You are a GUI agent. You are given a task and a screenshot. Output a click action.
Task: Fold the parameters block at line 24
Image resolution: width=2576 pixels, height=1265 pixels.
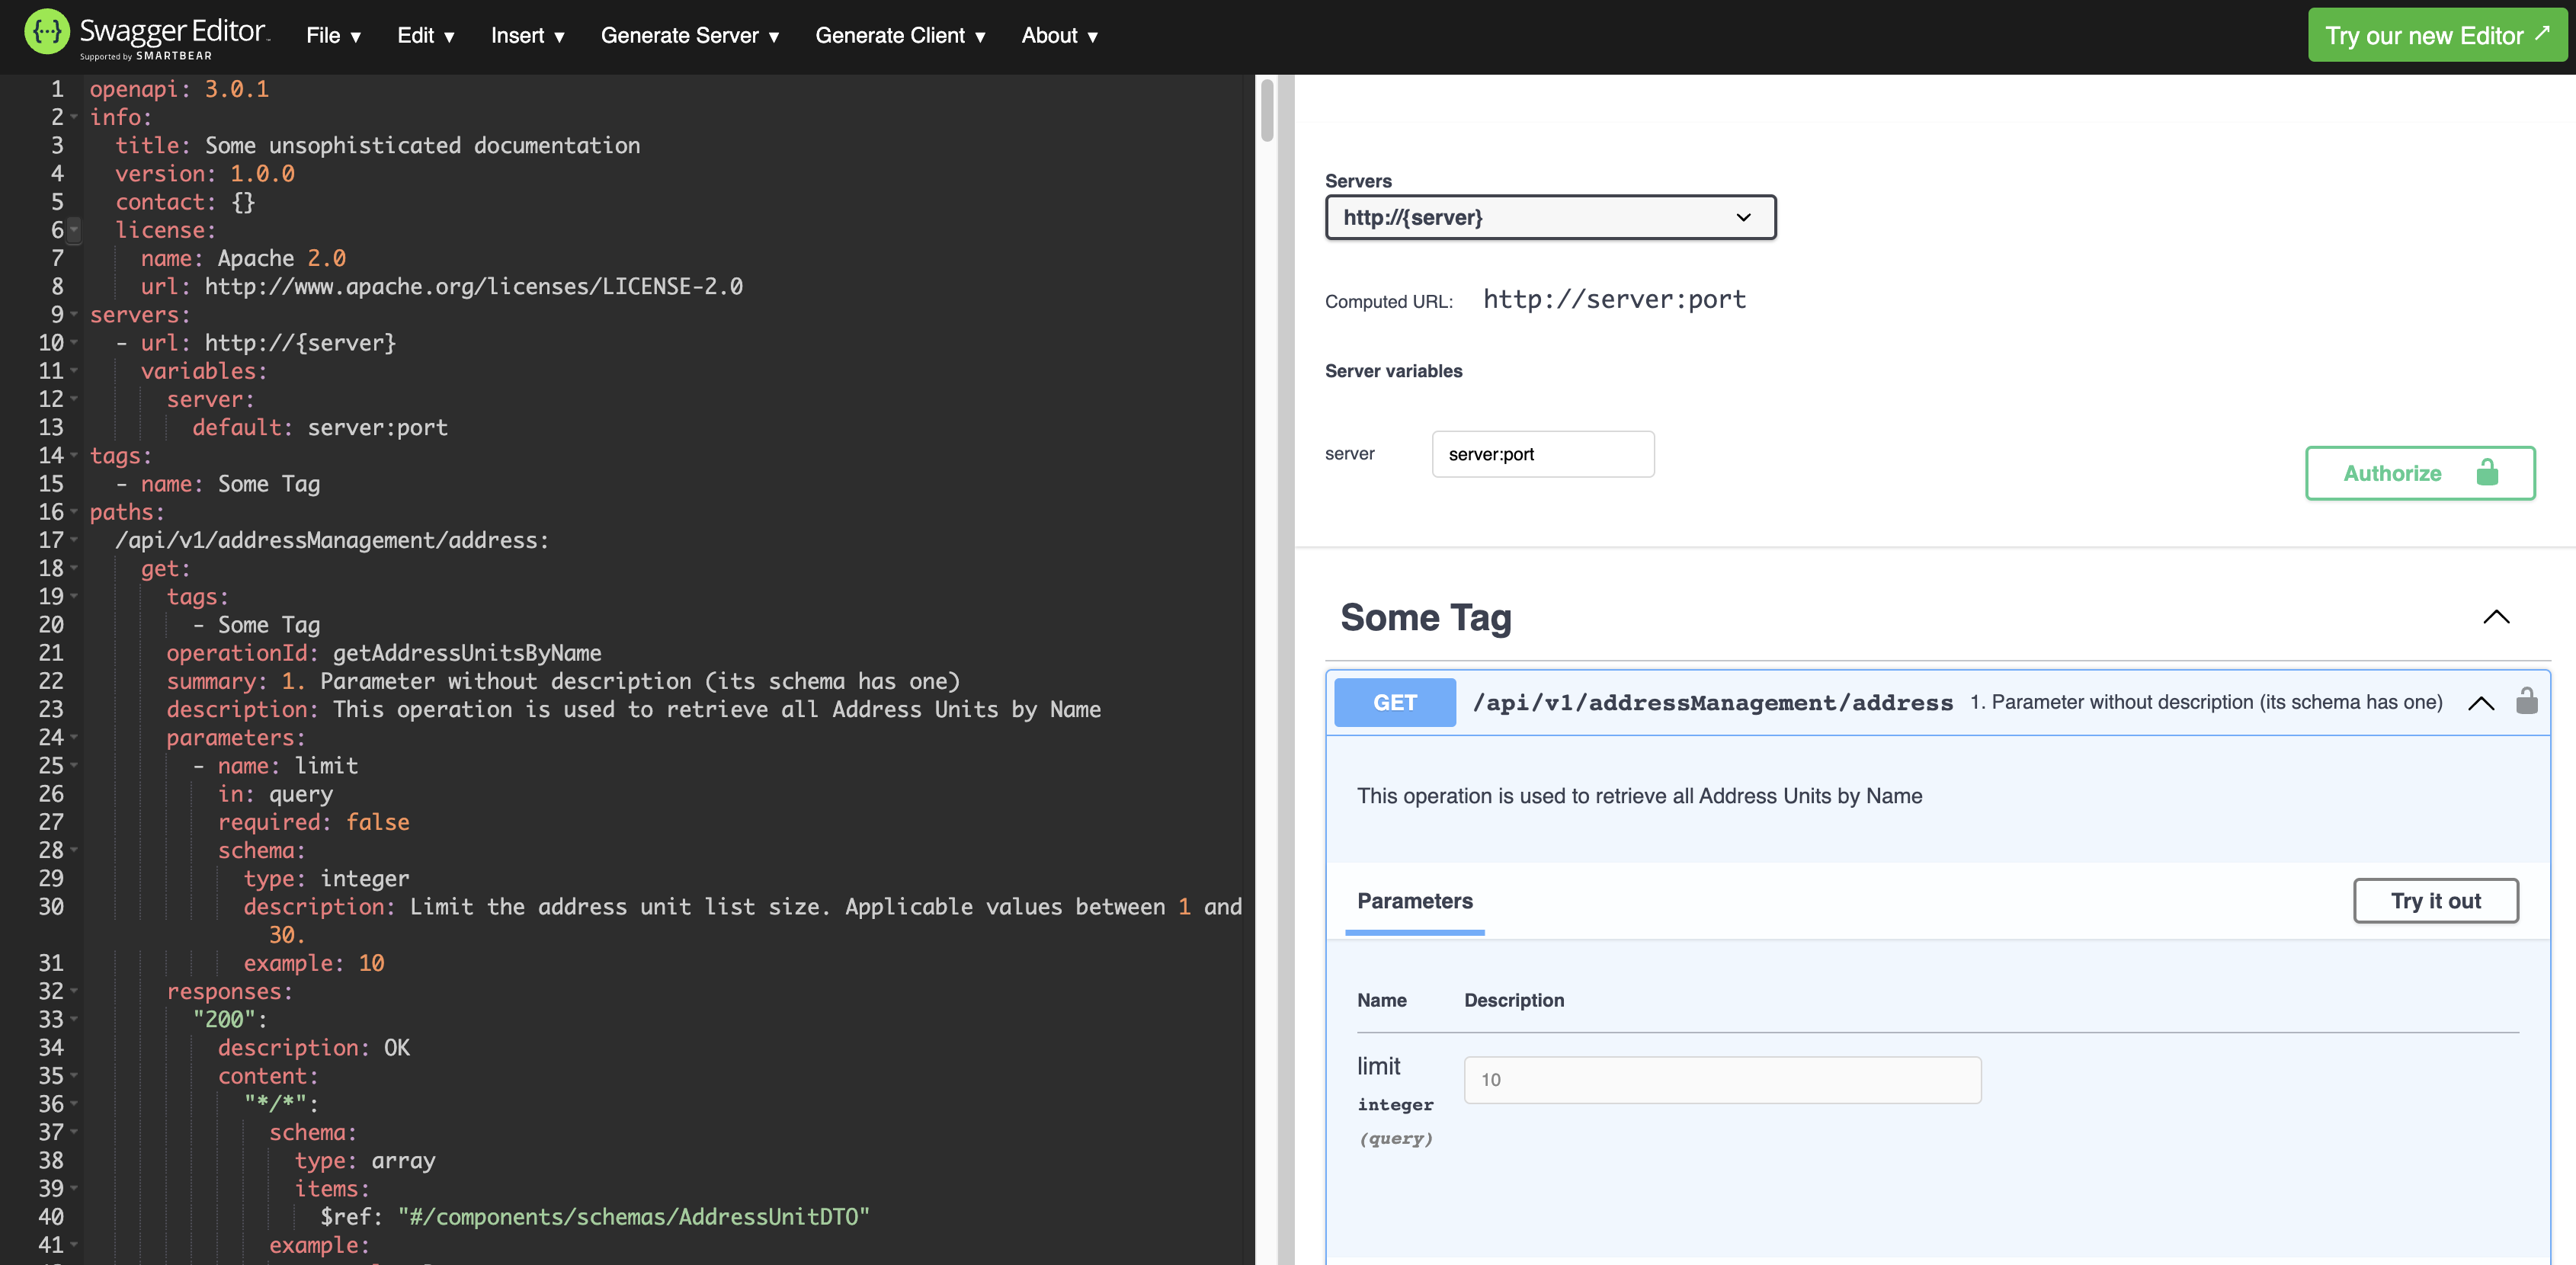point(74,738)
